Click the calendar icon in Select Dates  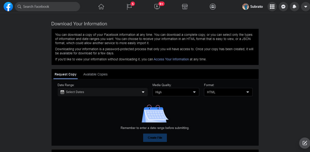[x=62, y=92]
